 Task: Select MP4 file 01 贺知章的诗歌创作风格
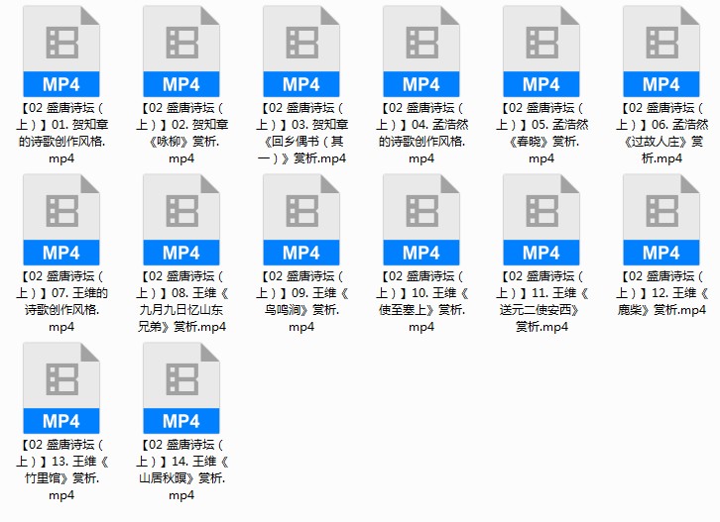tap(61, 52)
